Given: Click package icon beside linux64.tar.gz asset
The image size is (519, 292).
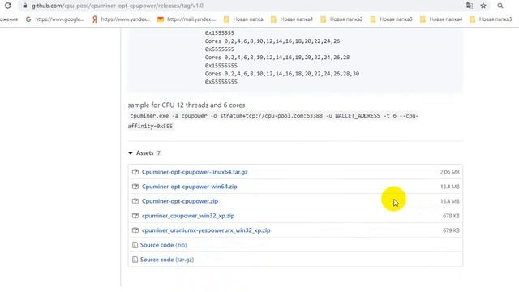Looking at the screenshot, I should pos(135,172).
